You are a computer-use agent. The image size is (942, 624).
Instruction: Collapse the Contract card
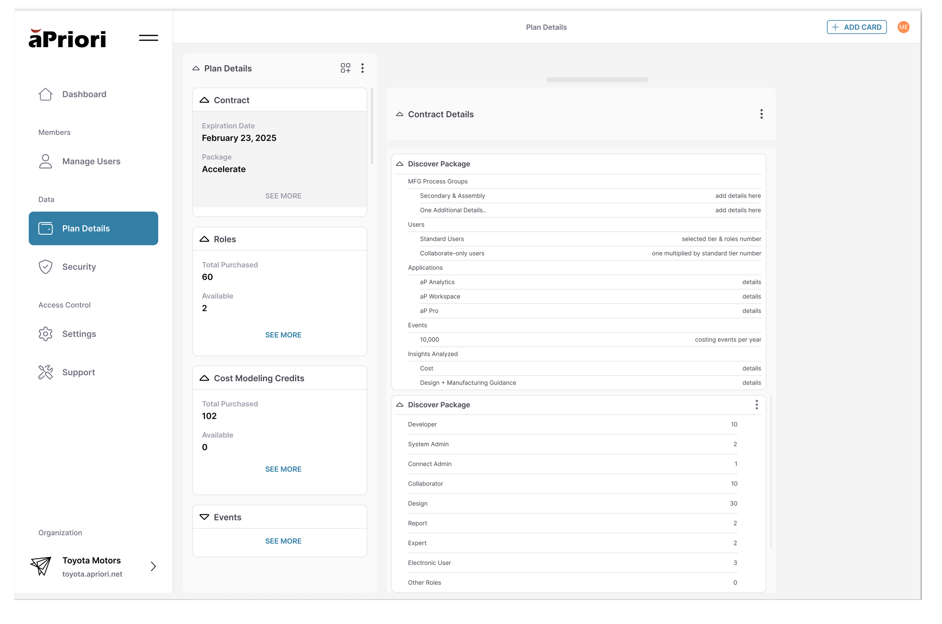(204, 100)
